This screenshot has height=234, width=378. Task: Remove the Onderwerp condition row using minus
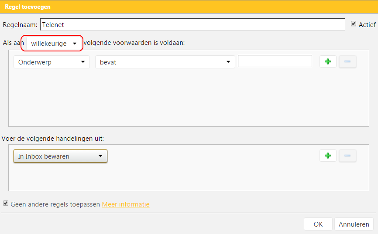tap(347, 61)
